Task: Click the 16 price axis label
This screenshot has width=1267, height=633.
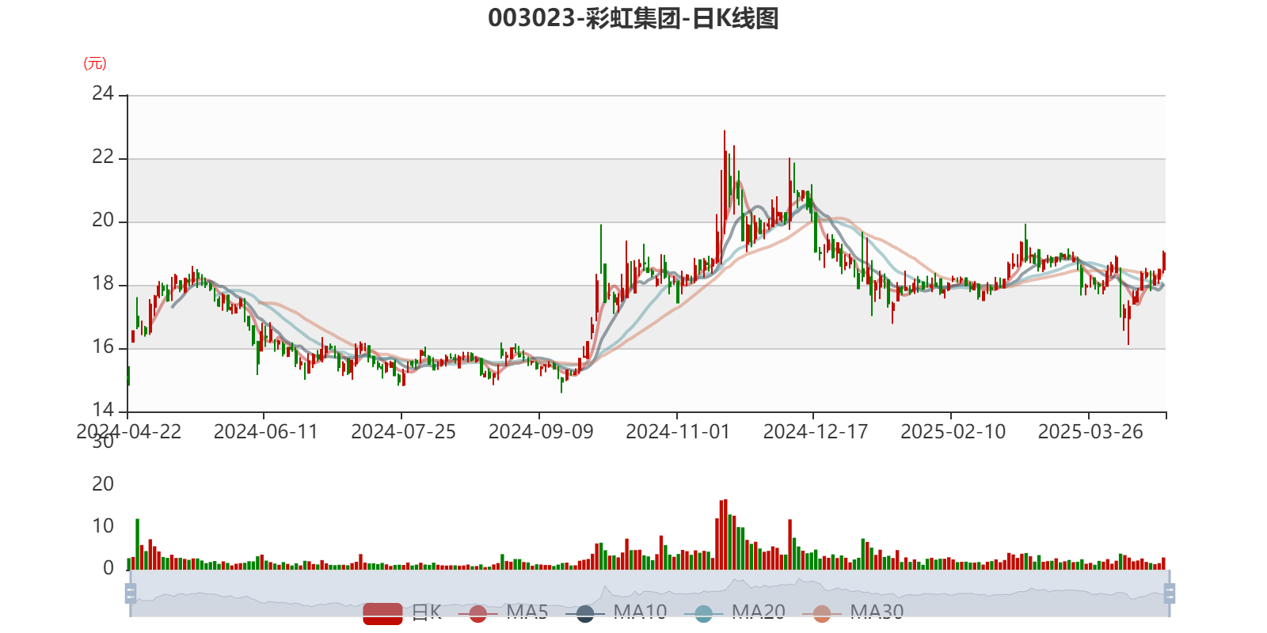Action: click(x=103, y=347)
